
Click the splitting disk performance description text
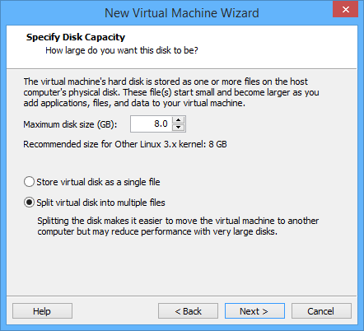(178, 226)
